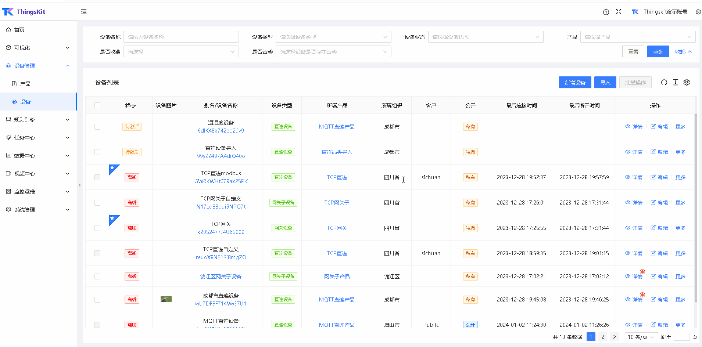Image resolution: width=702 pixels, height=347 pixels.
Task: Focus the 设备名称 input field
Action: [181, 37]
